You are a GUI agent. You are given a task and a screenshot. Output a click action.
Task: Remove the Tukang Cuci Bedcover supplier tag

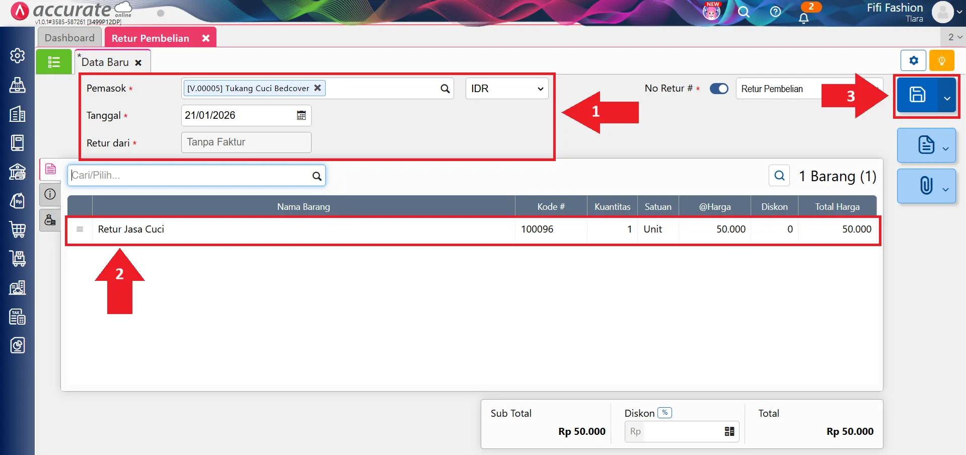[x=318, y=88]
